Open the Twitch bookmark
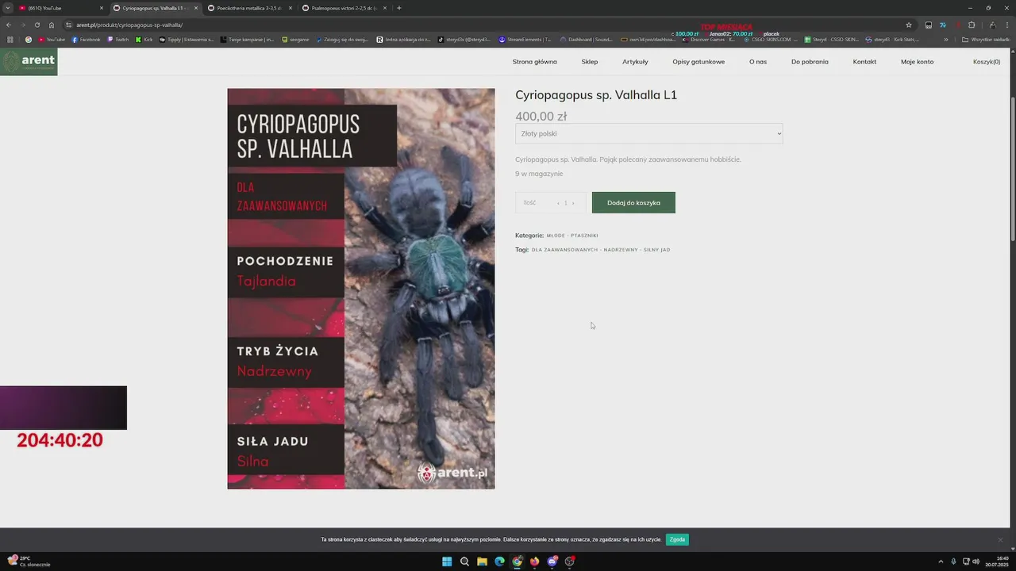The height and width of the screenshot is (571, 1016). (x=118, y=39)
